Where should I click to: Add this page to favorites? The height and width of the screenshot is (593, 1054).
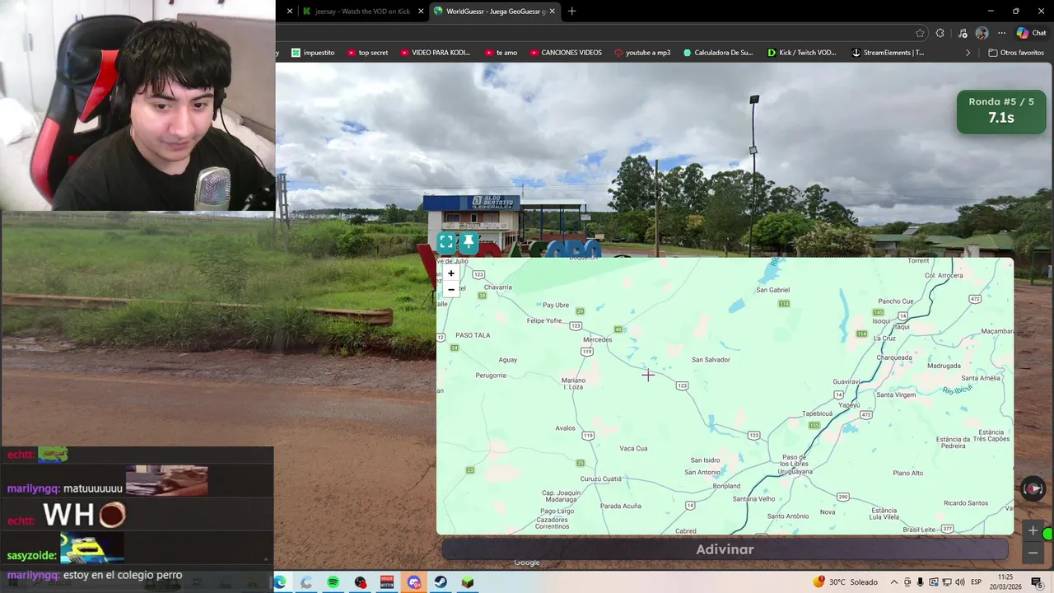(920, 33)
